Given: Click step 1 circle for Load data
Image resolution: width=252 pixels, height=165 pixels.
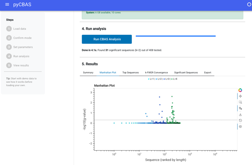Looking at the screenshot, I should pos(9,29).
